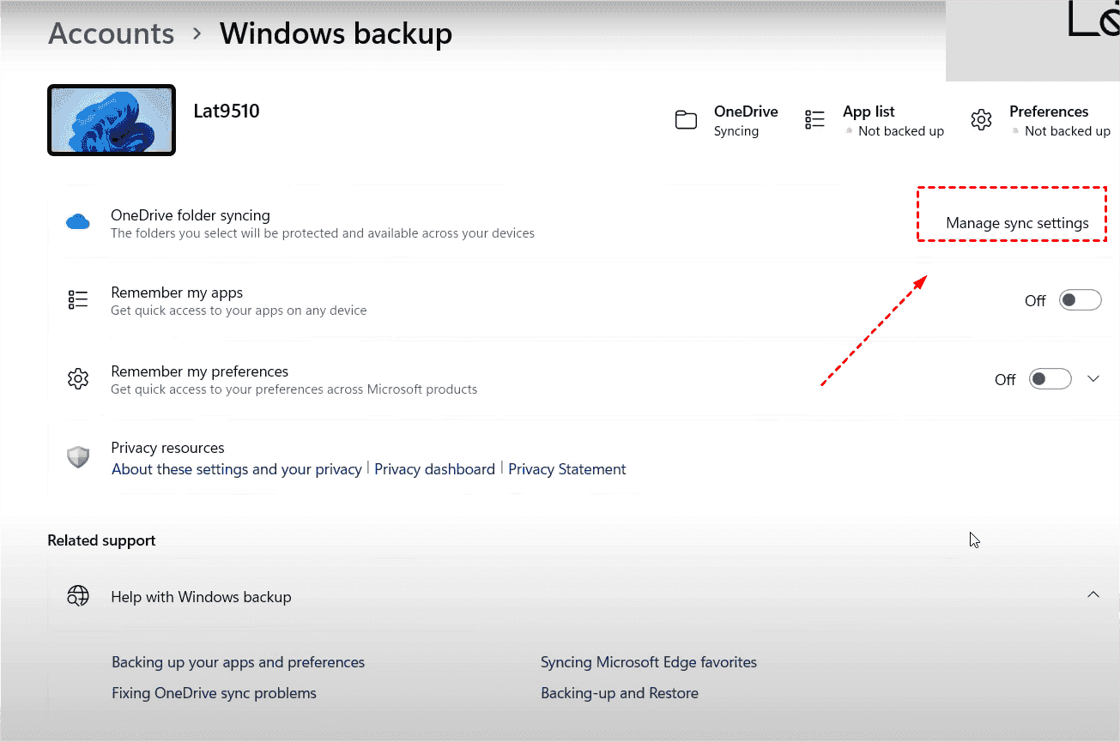This screenshot has height=742, width=1120.
Task: Click the Help with Windows backup globe icon
Action: coord(78,596)
